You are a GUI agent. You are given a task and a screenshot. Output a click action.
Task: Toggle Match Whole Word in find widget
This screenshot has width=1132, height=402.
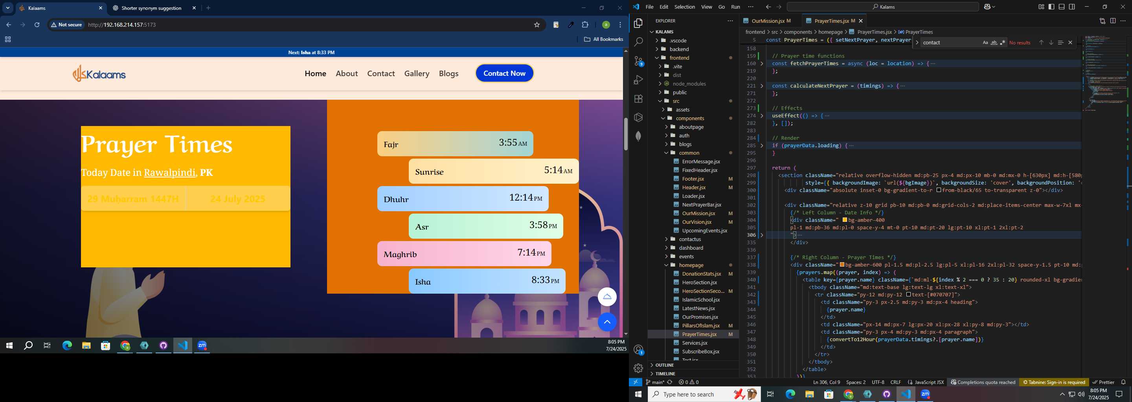pyautogui.click(x=994, y=42)
